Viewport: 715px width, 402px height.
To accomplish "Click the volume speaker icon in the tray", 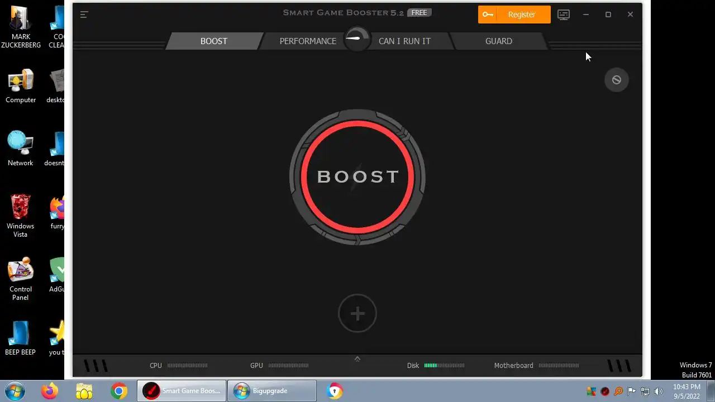I will 659,391.
